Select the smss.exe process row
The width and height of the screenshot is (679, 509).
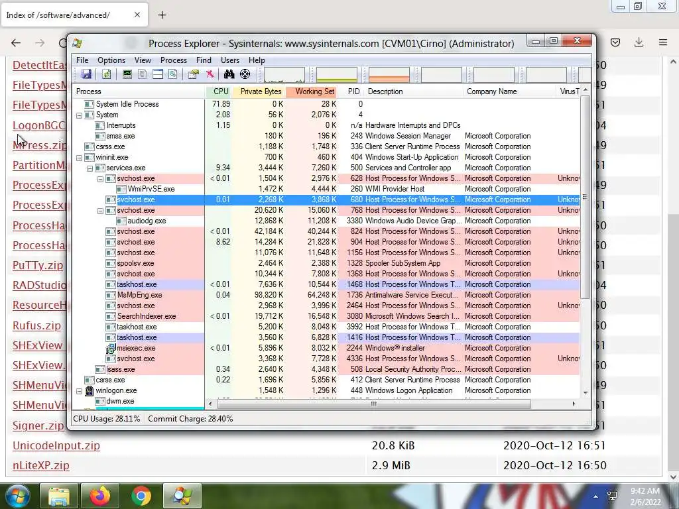coord(327,137)
